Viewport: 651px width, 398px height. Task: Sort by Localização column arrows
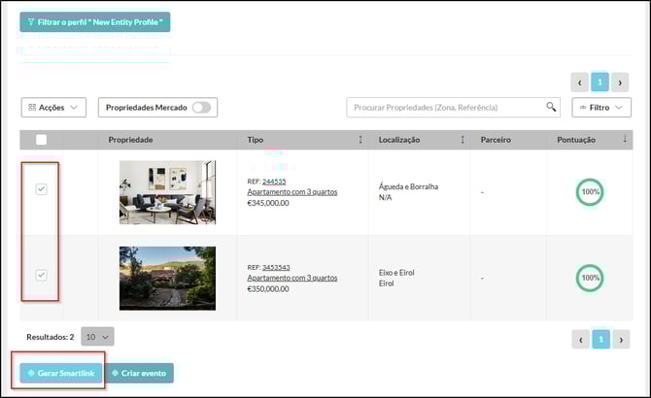(x=462, y=140)
